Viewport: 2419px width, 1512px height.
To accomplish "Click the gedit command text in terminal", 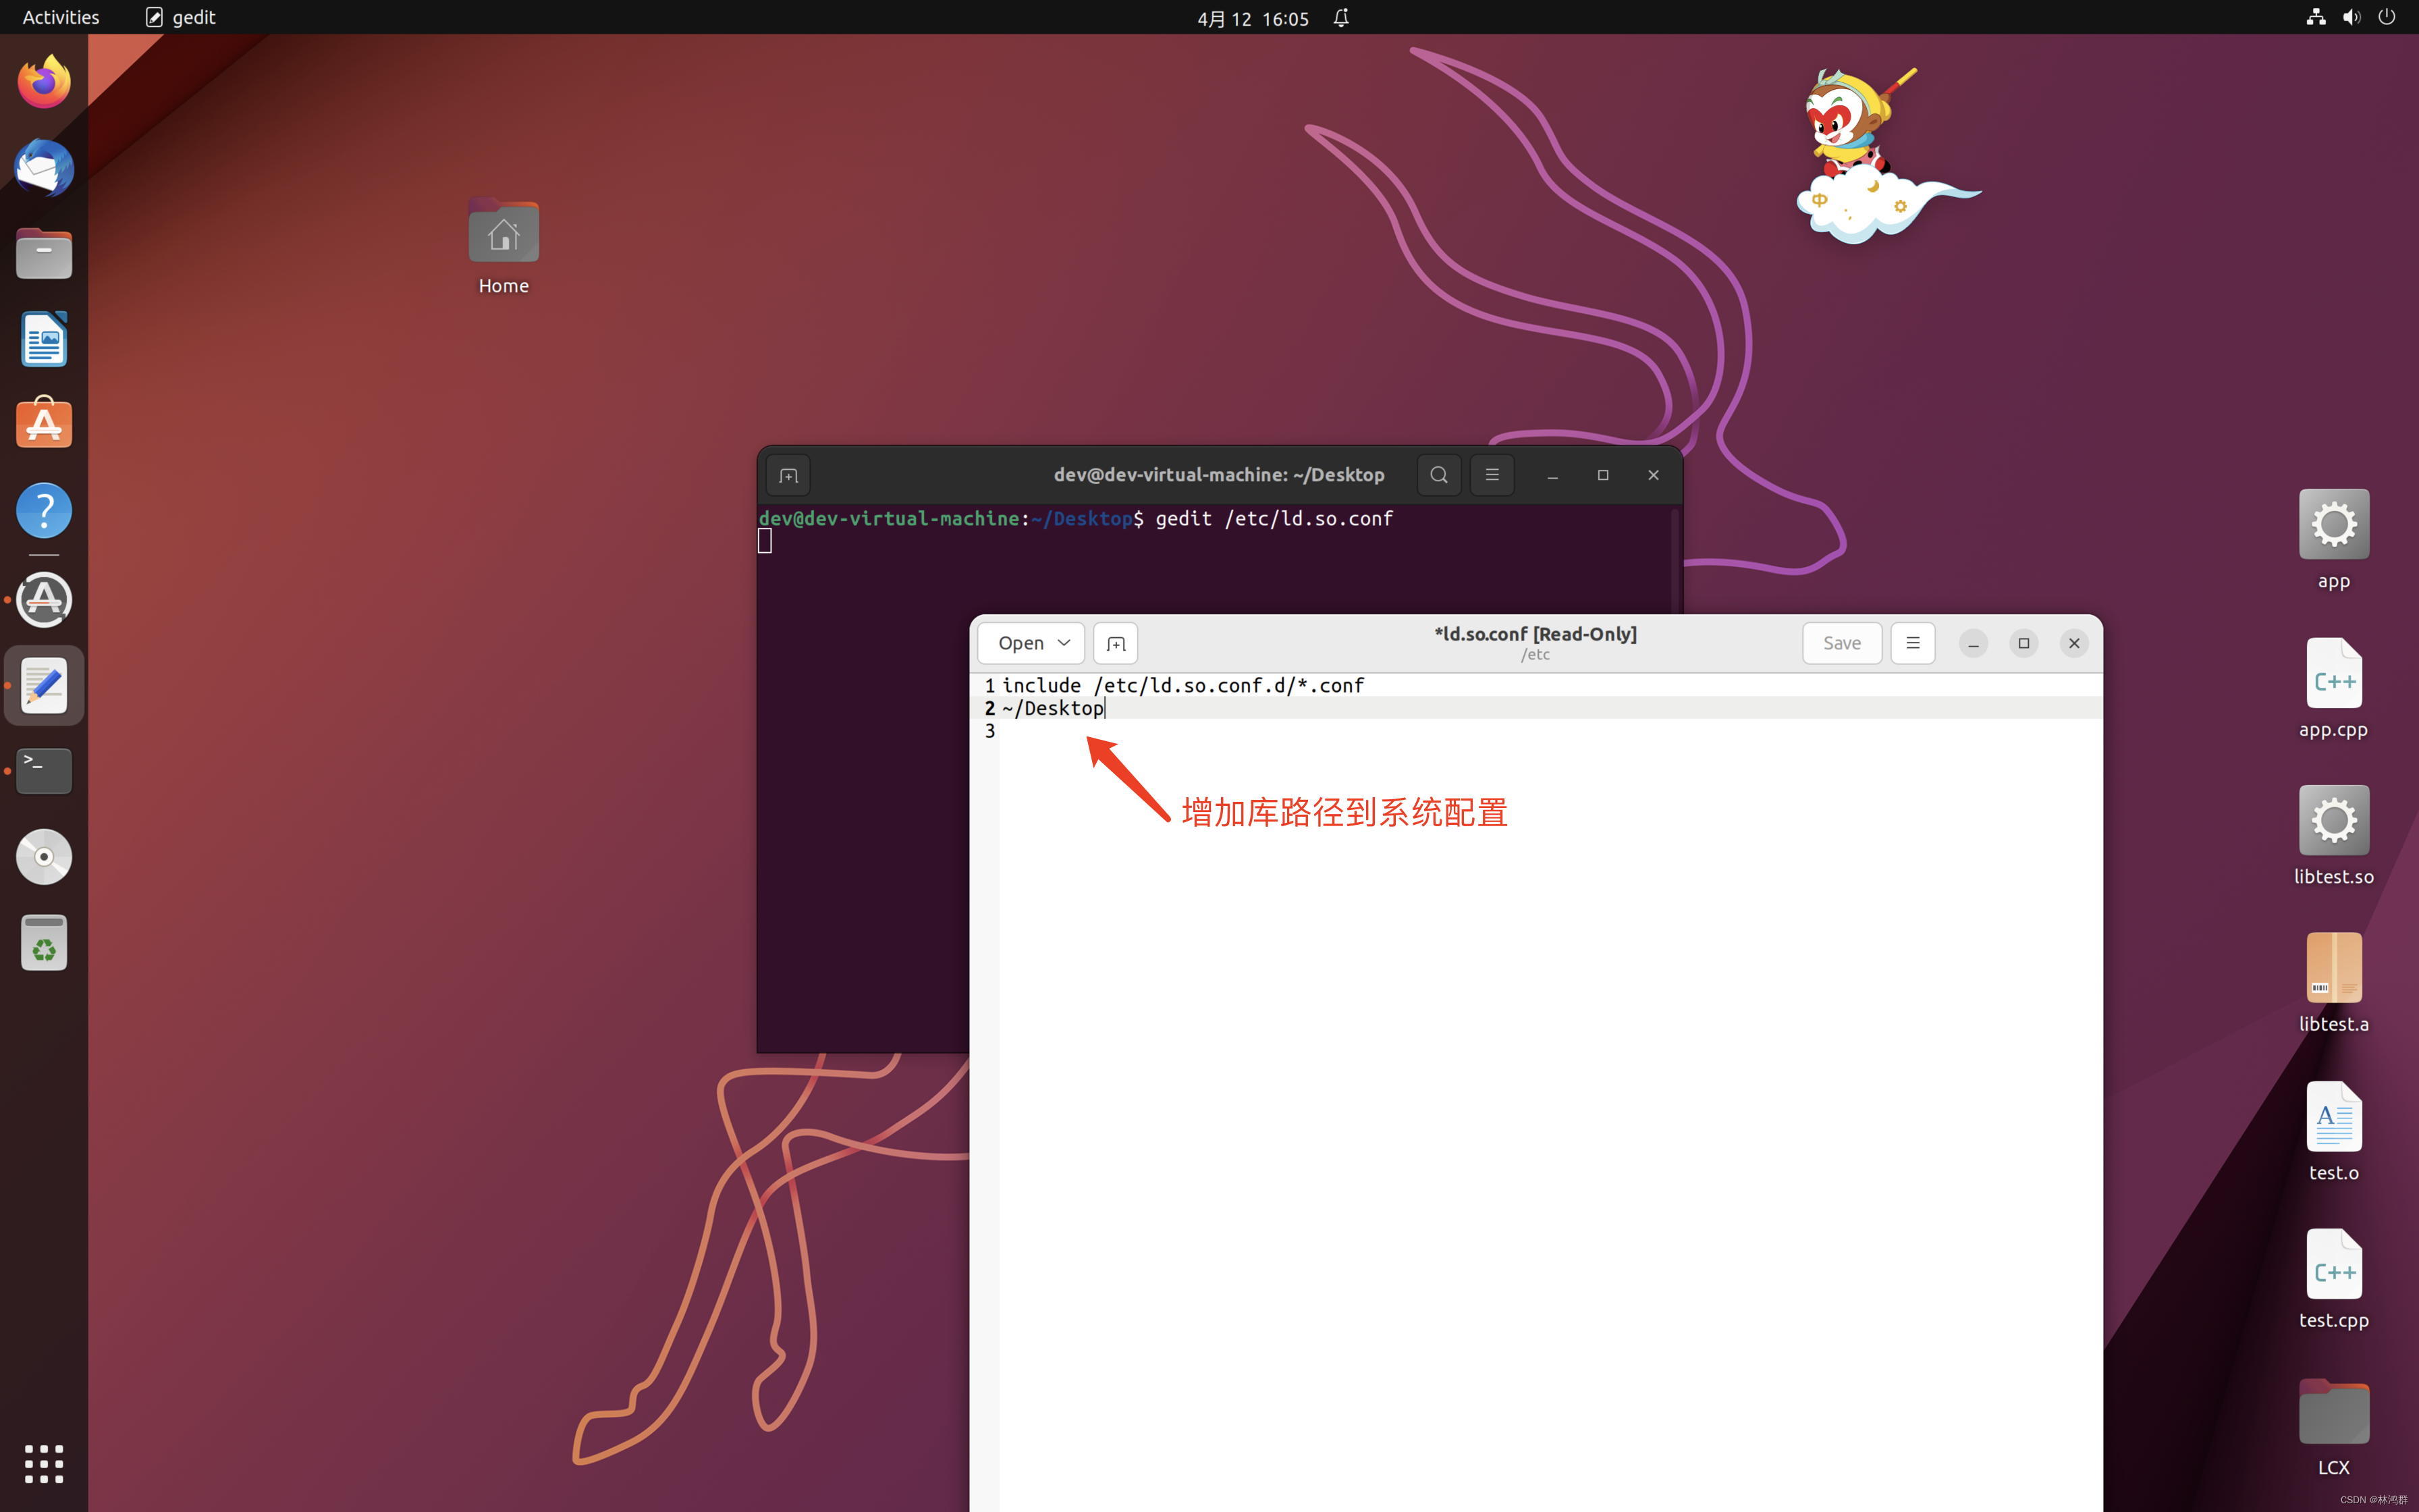I will (1274, 518).
